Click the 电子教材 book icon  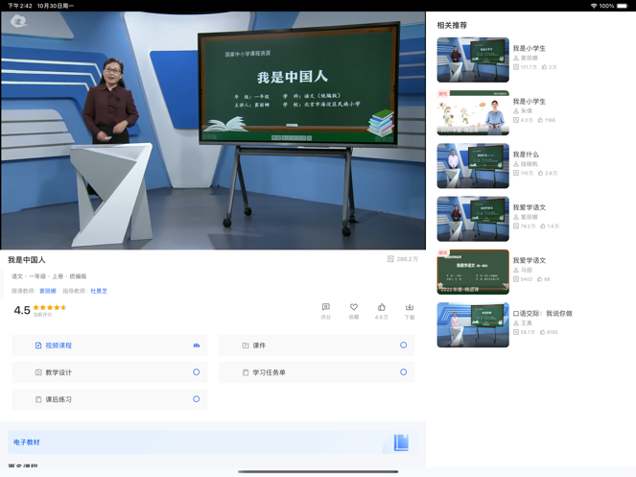401,442
